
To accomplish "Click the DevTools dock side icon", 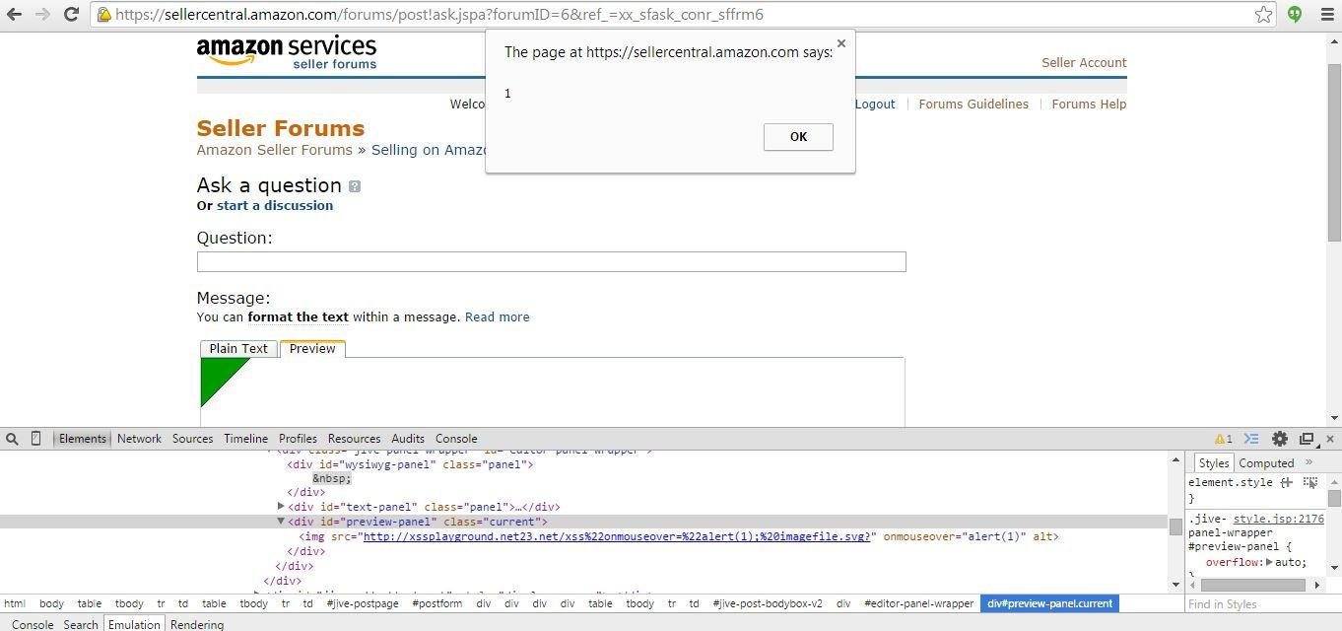I will point(1307,439).
